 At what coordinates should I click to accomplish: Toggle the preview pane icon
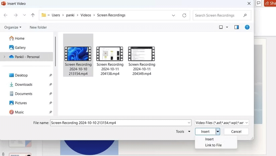coord(237,27)
